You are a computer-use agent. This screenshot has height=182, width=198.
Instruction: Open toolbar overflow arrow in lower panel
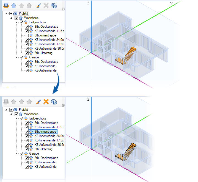tap(63, 105)
